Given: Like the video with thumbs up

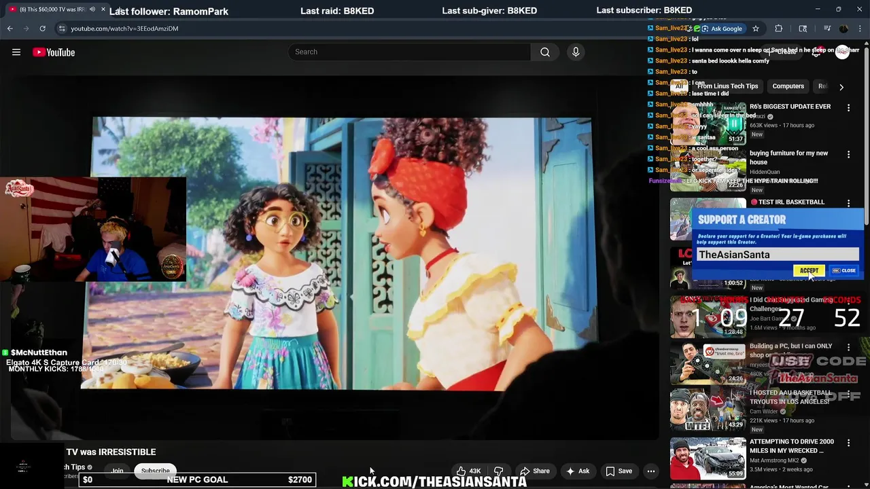Looking at the screenshot, I should tap(468, 471).
